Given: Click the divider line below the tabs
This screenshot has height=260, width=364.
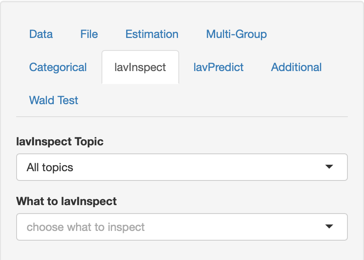Looking at the screenshot, I should (x=182, y=117).
